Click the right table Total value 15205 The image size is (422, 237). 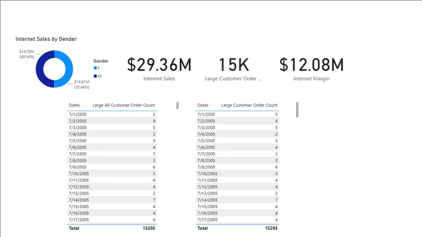pyautogui.click(x=271, y=228)
